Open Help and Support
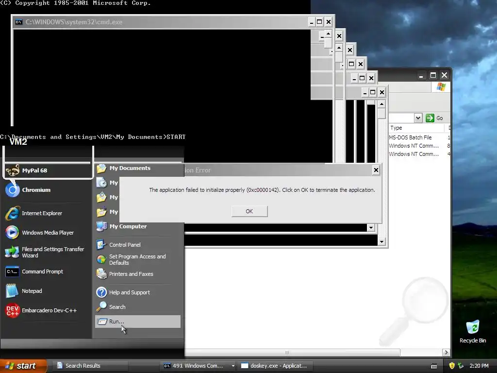 [x=138, y=292]
